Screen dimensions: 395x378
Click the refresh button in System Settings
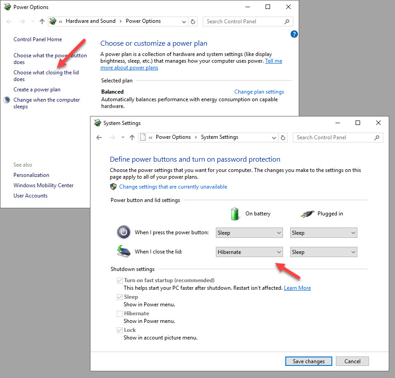(x=283, y=137)
